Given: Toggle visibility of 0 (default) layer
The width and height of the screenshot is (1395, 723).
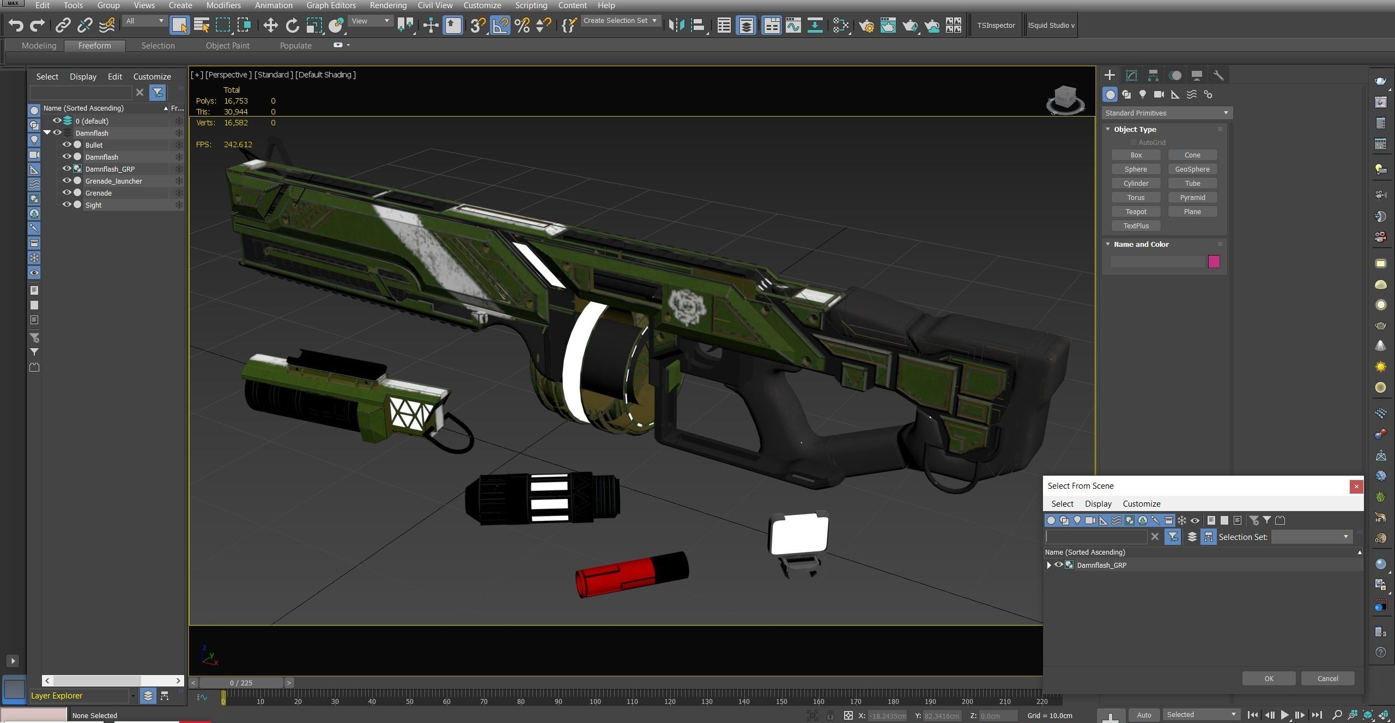Looking at the screenshot, I should coord(57,121).
